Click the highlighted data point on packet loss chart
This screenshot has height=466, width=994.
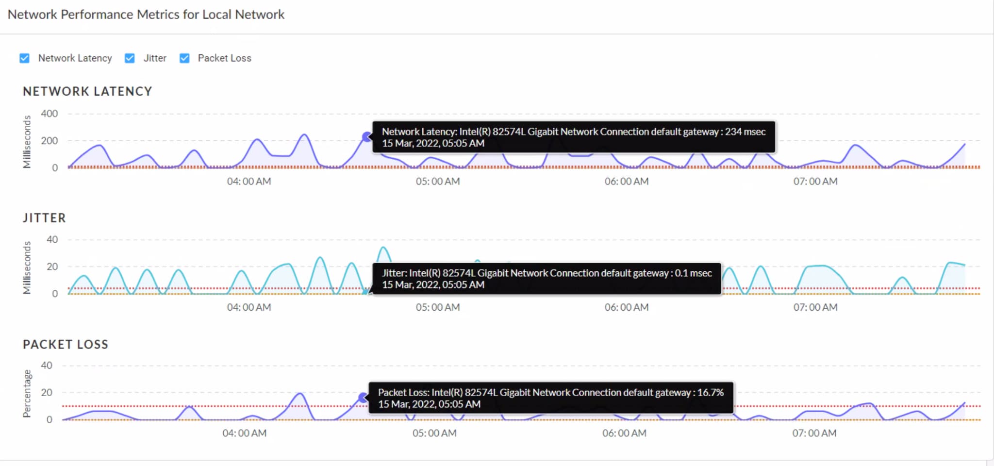pos(363,398)
